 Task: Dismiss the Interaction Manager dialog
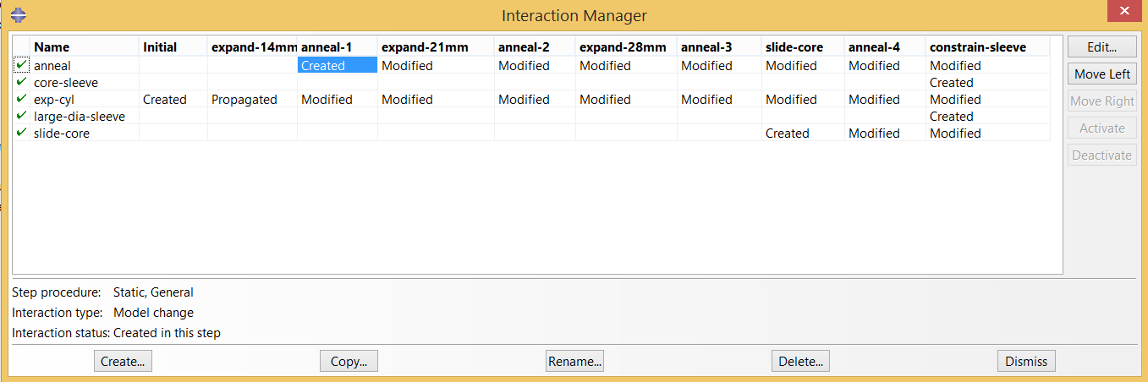coord(1026,361)
